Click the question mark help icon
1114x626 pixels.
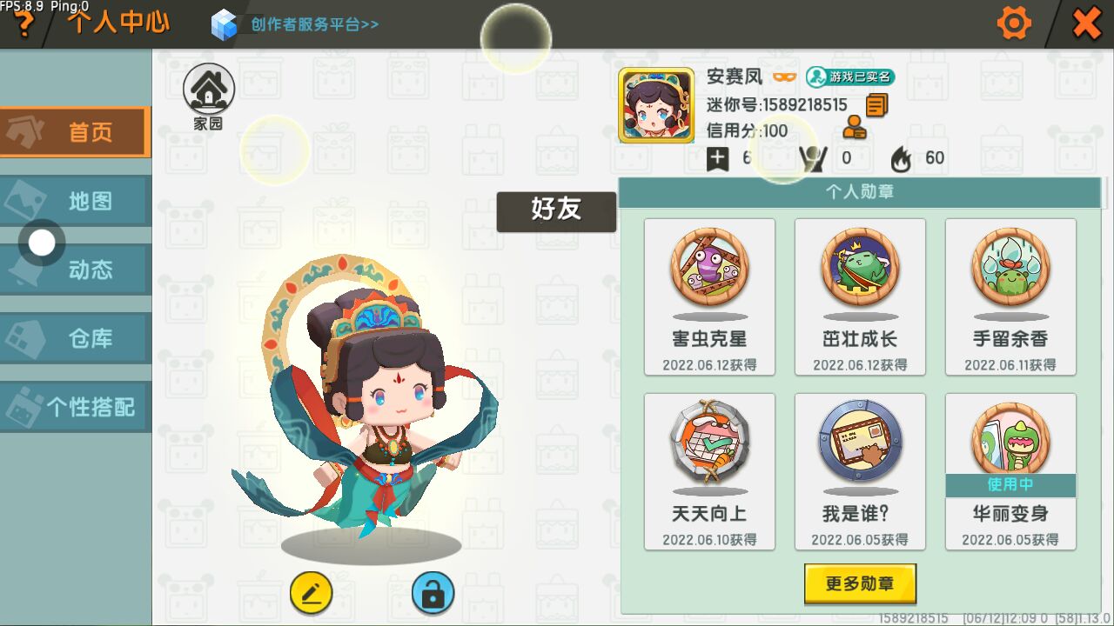click(x=24, y=24)
